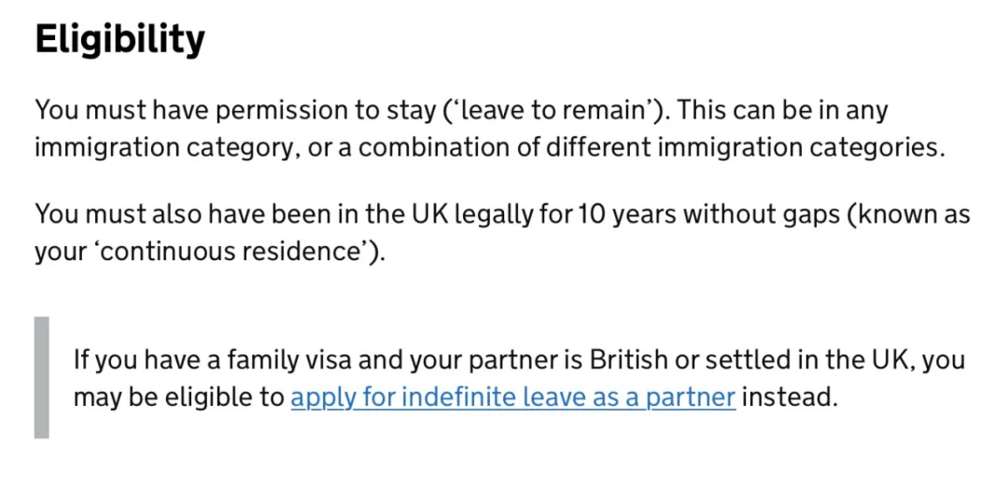The image size is (1008, 486).
Task: Click the words 'known as' in parentheses
Action: 912,215
